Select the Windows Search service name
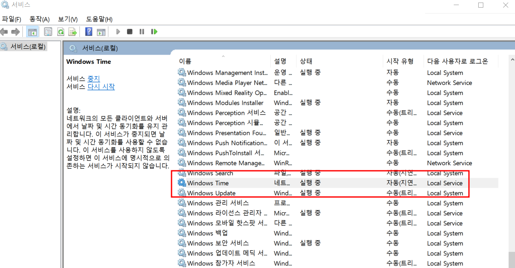 pyautogui.click(x=210, y=173)
